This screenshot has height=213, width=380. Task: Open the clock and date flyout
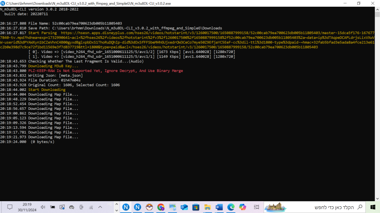(27, 207)
